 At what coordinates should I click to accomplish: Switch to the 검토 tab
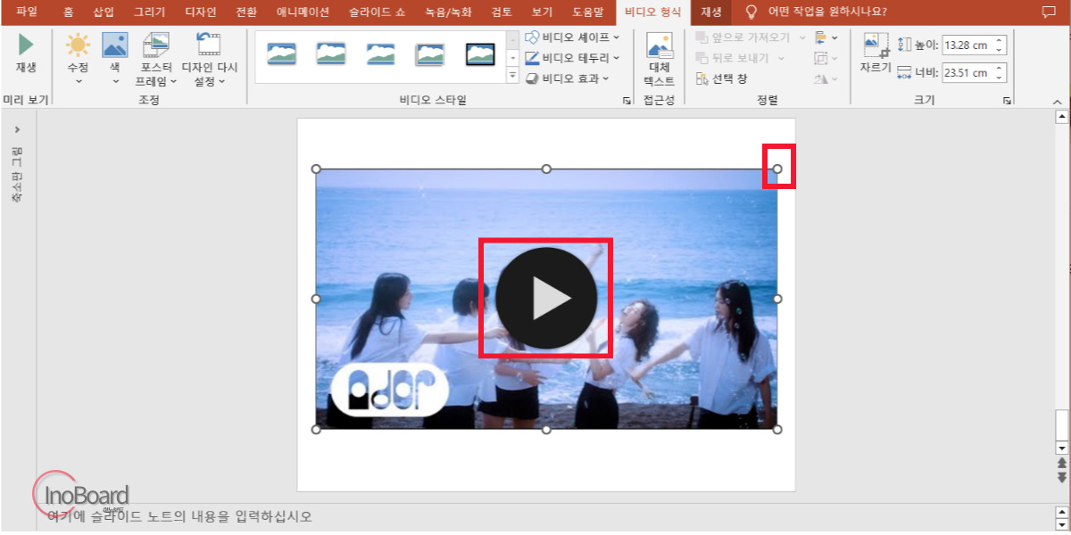pyautogui.click(x=502, y=12)
